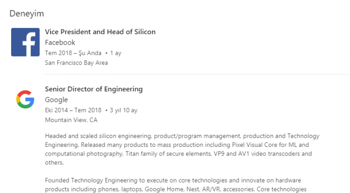The width and height of the screenshot is (350, 193).
Task: Open the Vice President and Head of Silicon position
Action: [x=100, y=32]
